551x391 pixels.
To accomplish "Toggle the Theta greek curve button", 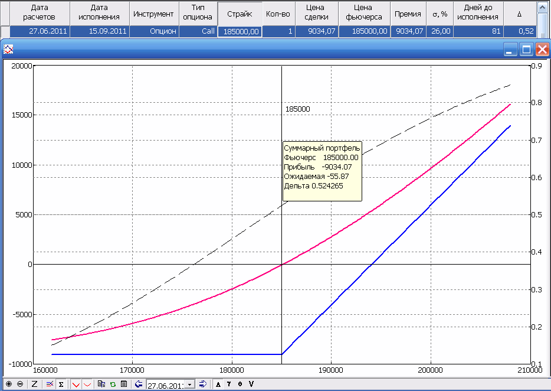I will point(240,384).
